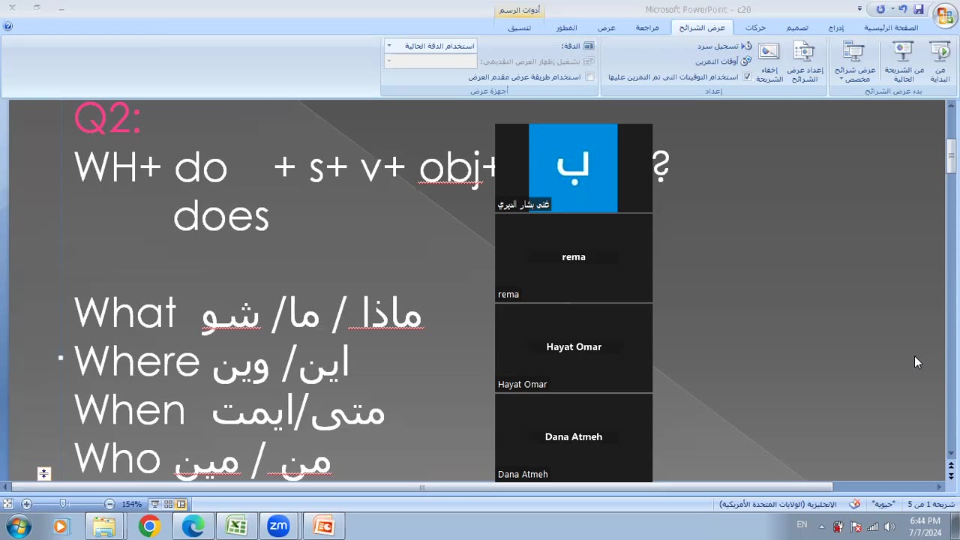Show hidden system tray icons arrow
The image size is (960, 540).
coord(821,526)
